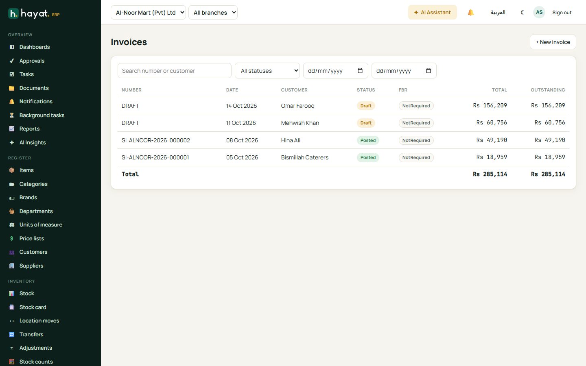This screenshot has width=586, height=366.
Task: Open the All statuses filter dropdown
Action: (x=267, y=71)
